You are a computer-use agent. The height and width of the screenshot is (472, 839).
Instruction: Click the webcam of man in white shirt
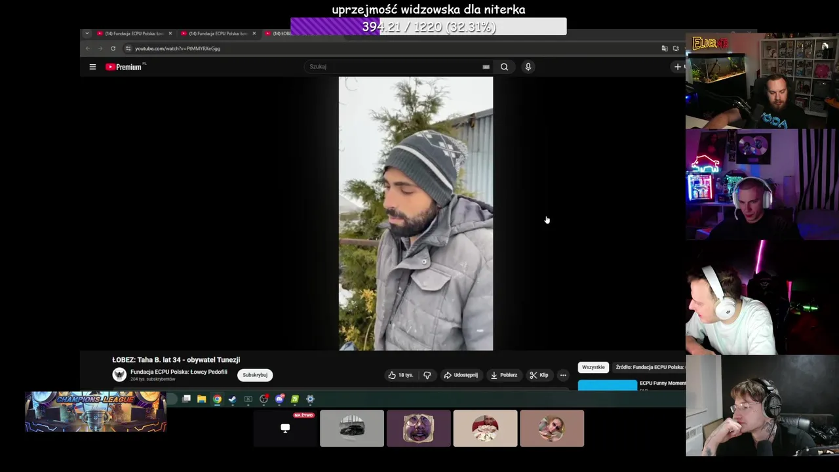[762, 298]
